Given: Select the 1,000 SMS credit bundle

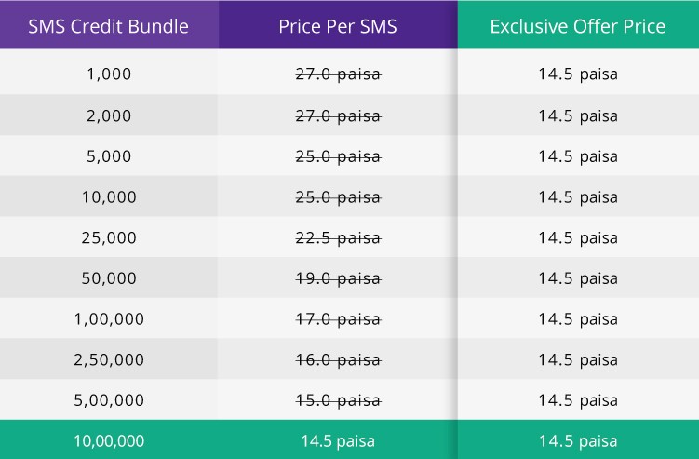Looking at the screenshot, I should tap(109, 74).
